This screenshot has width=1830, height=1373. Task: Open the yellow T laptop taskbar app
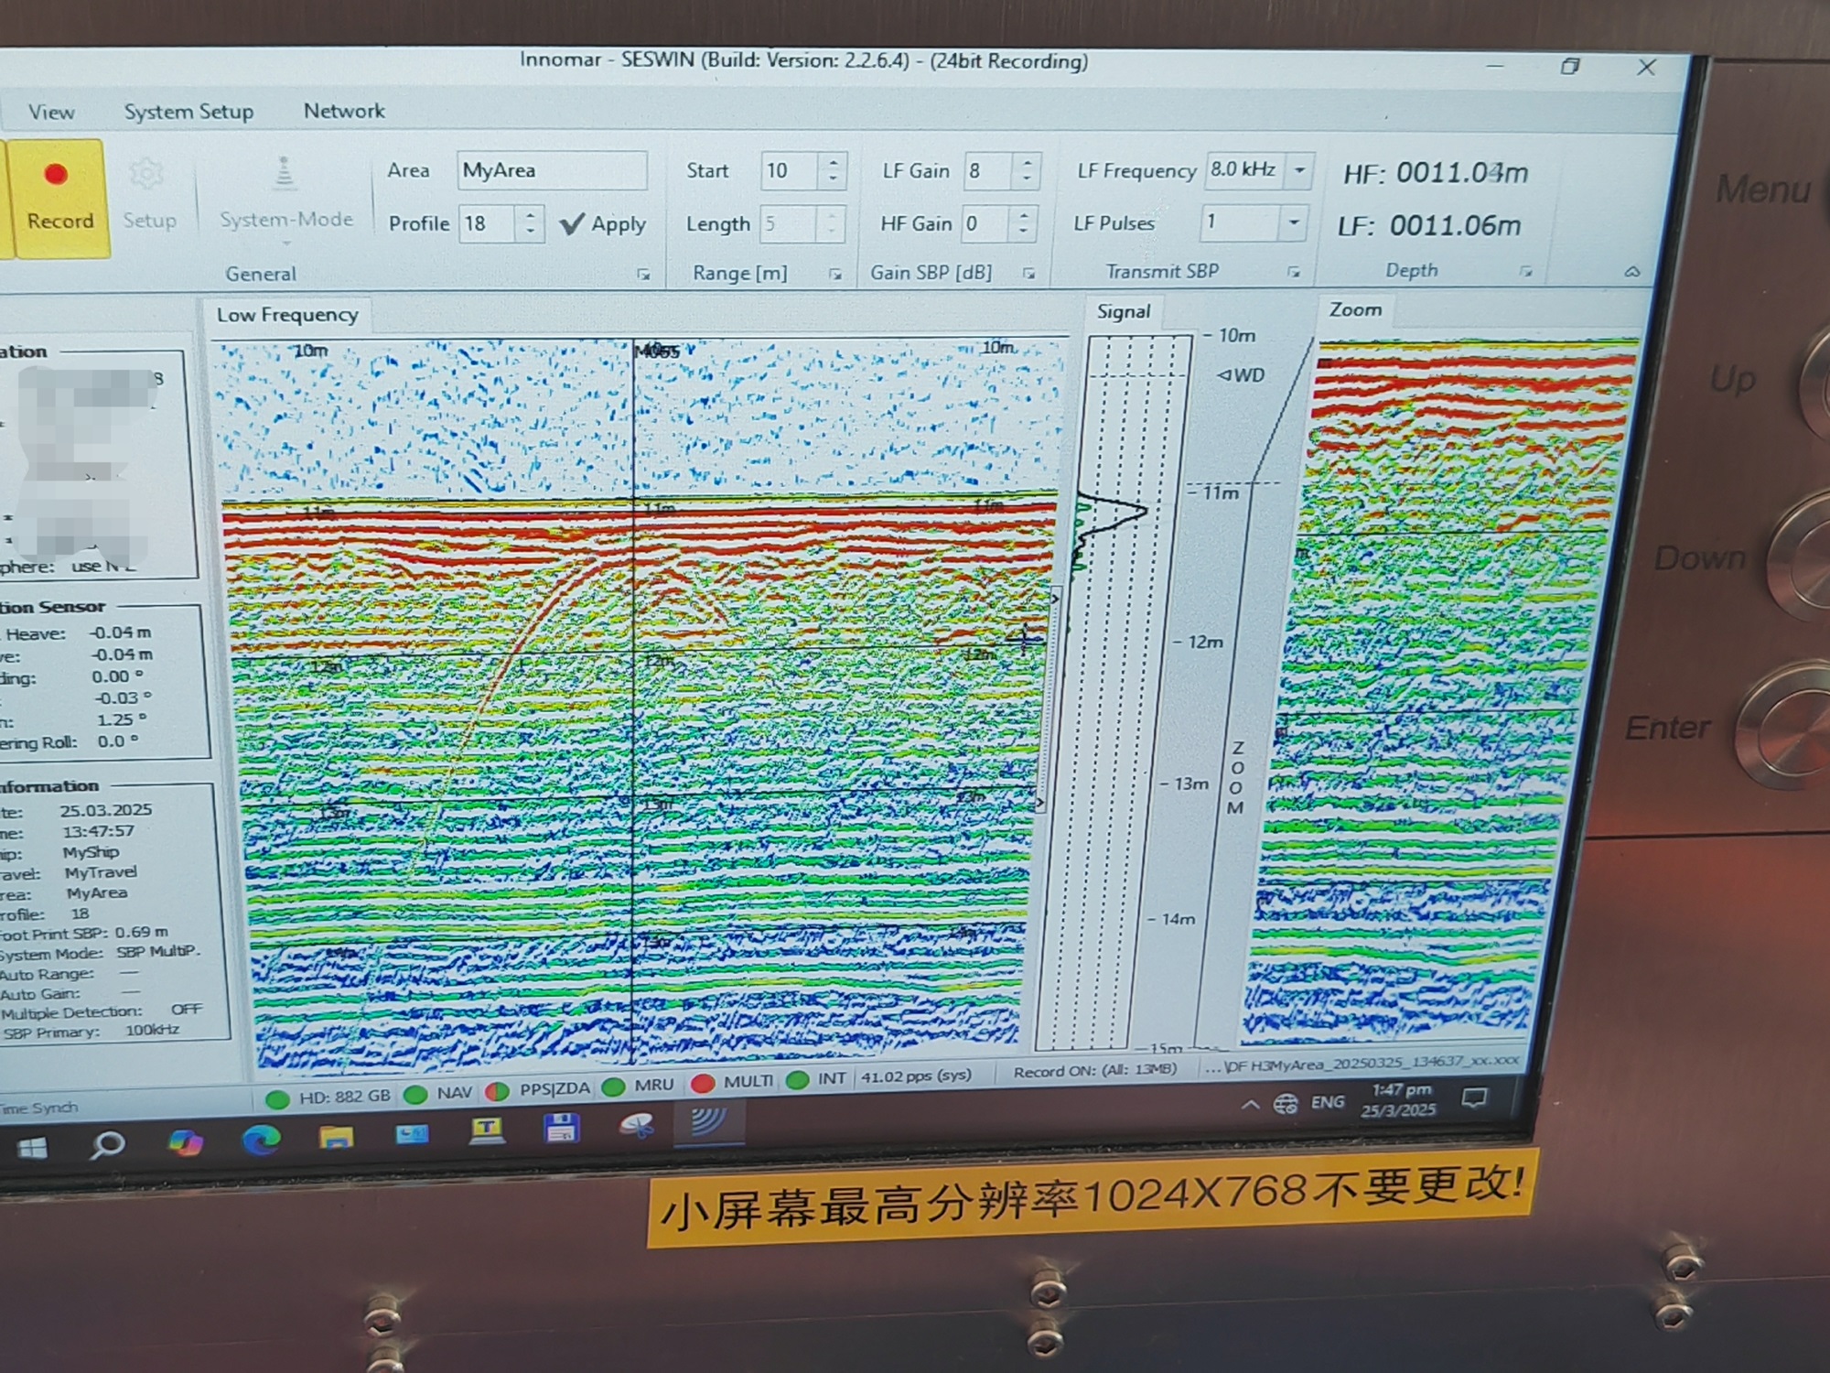(x=486, y=1130)
